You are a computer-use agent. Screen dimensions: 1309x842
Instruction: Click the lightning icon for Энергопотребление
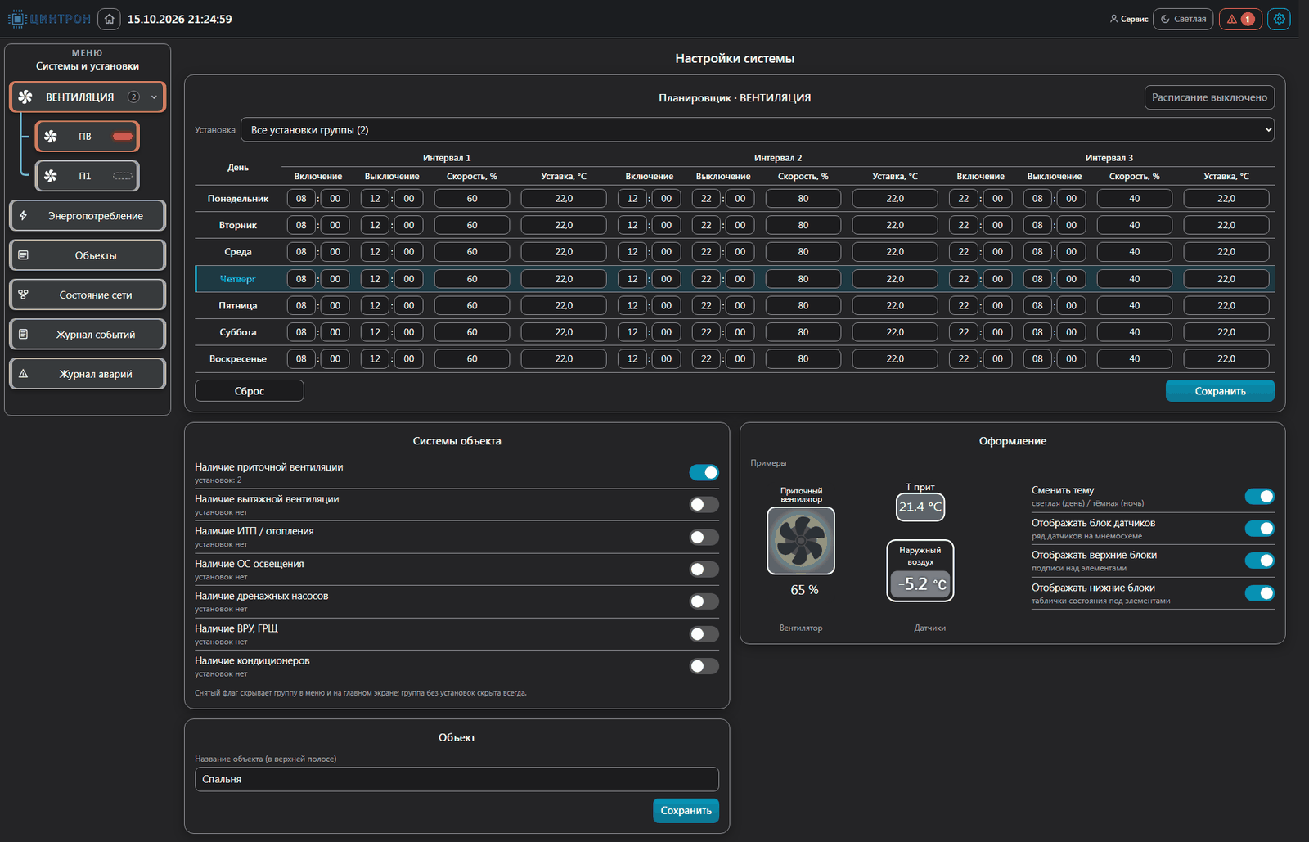pyautogui.click(x=23, y=216)
